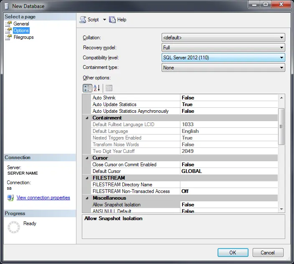The image size is (294, 264).
Task: Sort properties alphabetically with A-Z icon
Action: coord(97,88)
